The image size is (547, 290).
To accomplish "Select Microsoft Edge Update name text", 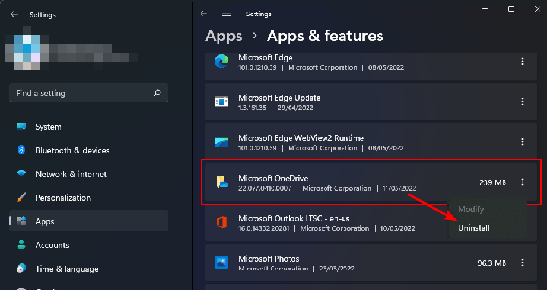I will click(x=279, y=98).
